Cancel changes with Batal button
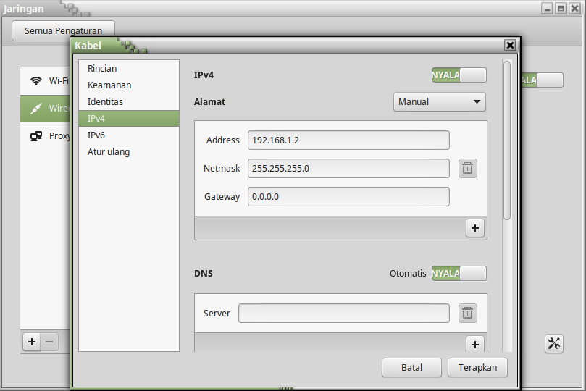 (411, 368)
